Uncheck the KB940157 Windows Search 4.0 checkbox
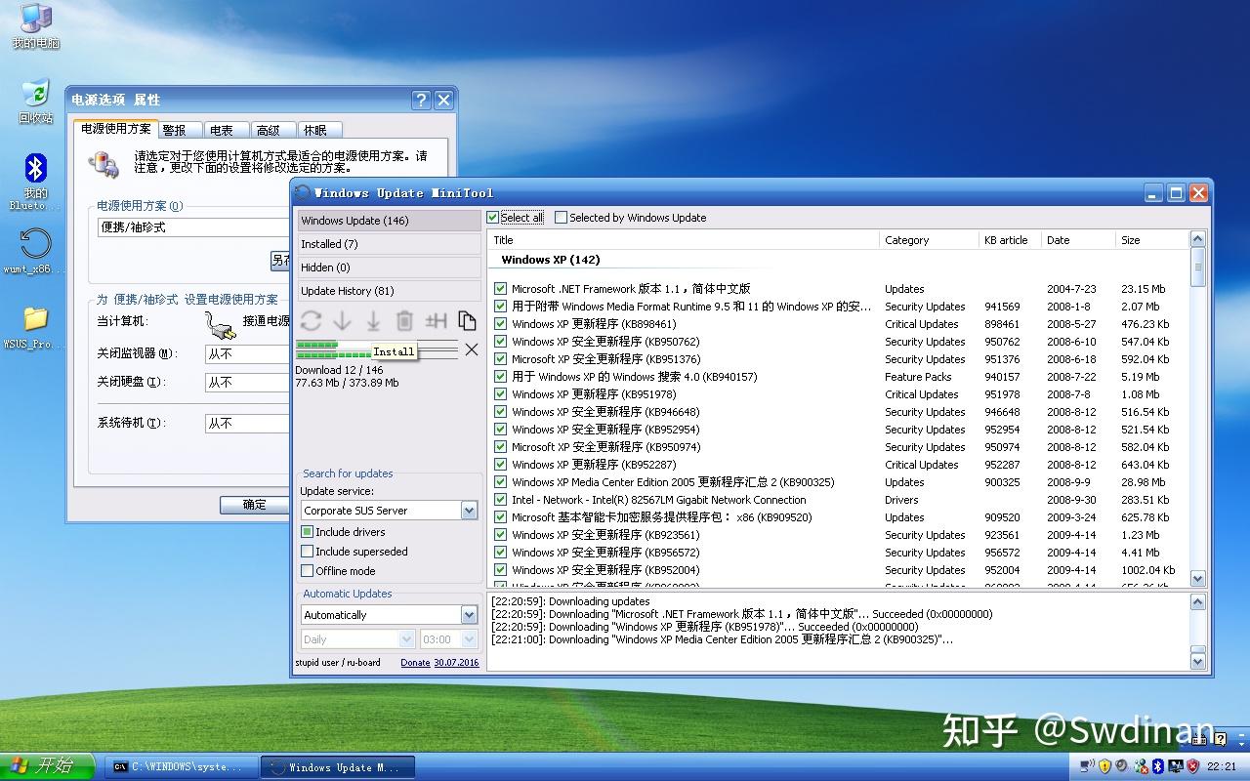This screenshot has height=781, width=1250. 500,377
